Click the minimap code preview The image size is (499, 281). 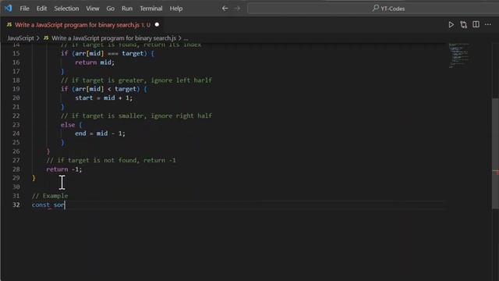coord(459,55)
